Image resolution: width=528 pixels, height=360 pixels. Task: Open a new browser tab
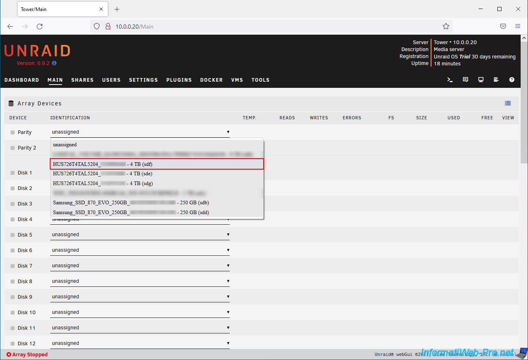click(117, 9)
